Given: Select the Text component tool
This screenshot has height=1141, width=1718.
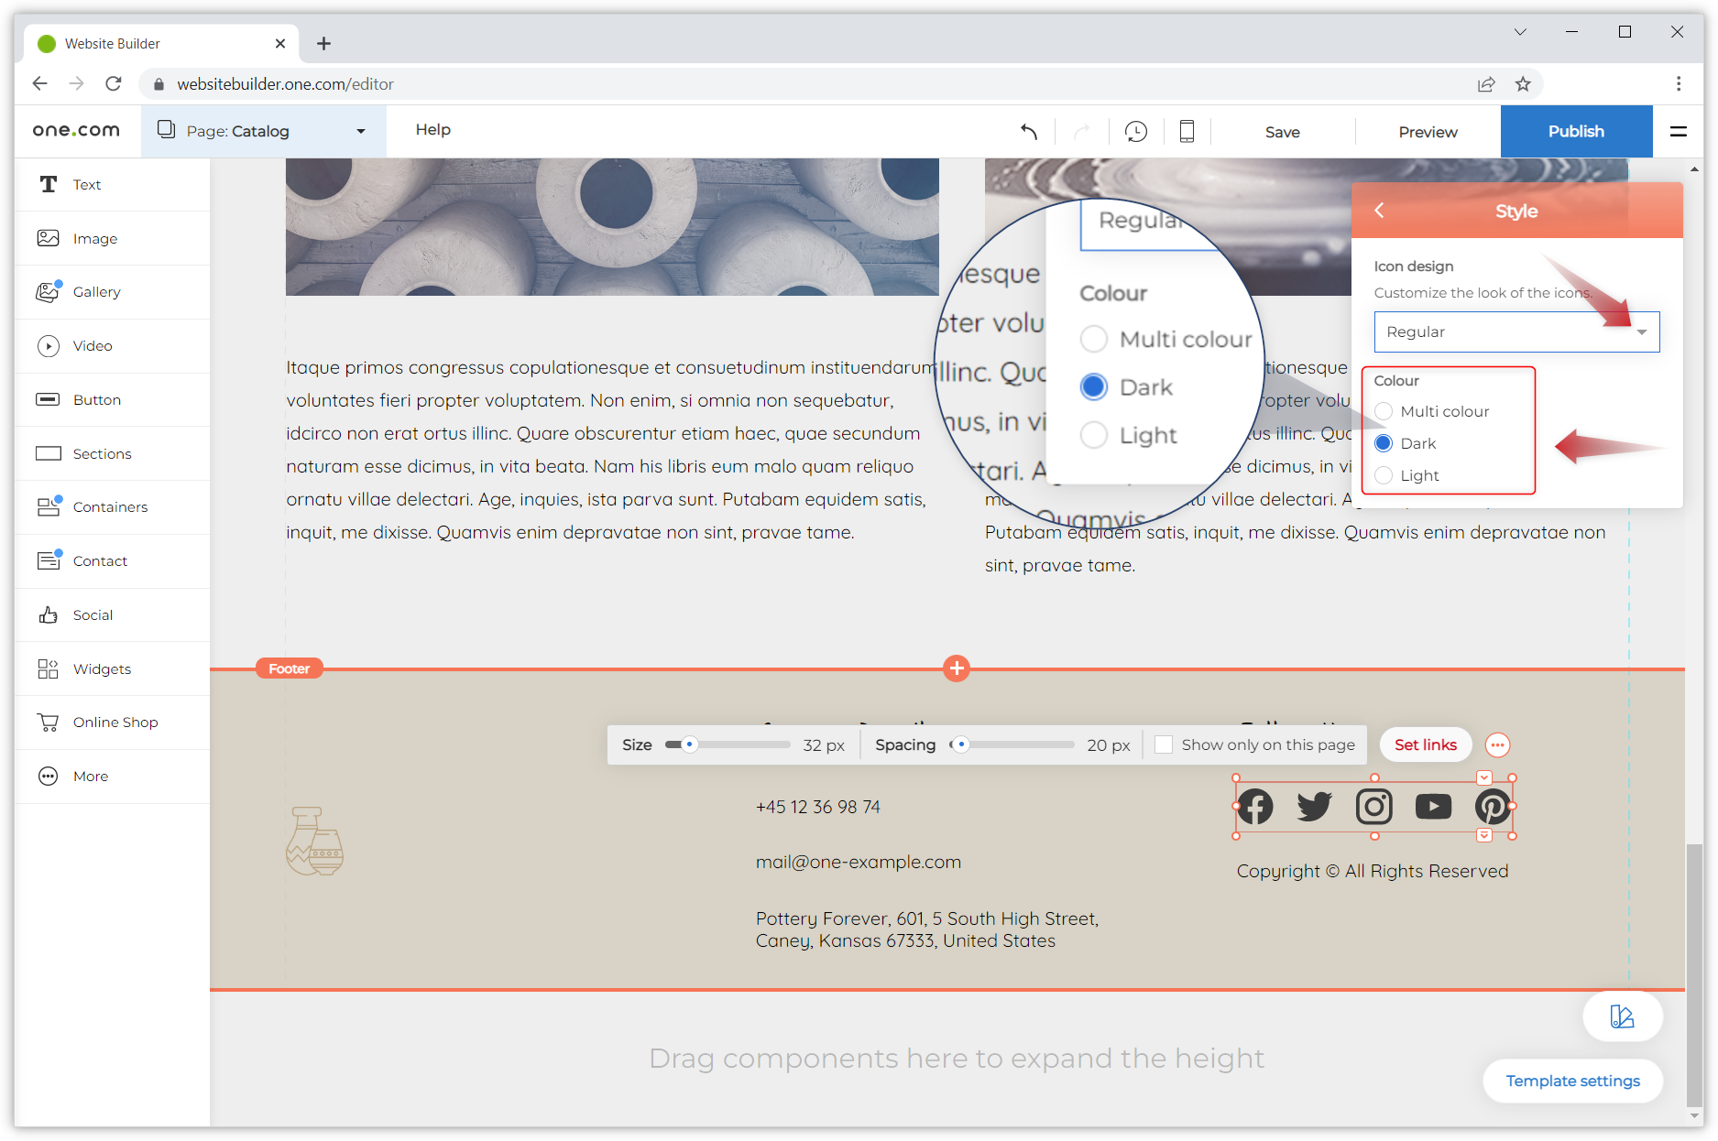Looking at the screenshot, I should point(87,184).
